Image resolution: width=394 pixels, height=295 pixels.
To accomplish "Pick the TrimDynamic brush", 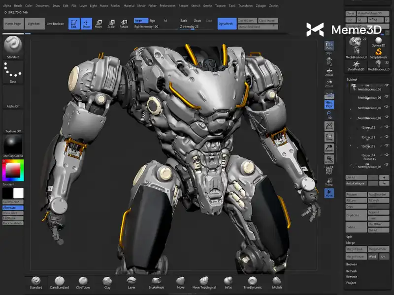I will (x=253, y=282).
